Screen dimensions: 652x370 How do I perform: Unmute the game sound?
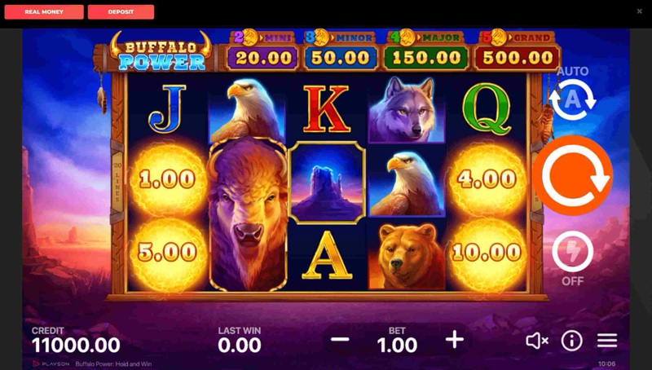tap(537, 341)
